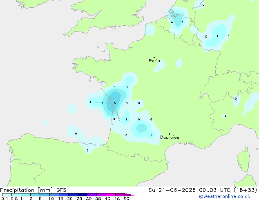Click the forecast date 'Su 21-06-2026' text
The width and height of the screenshot is (259, 200).
point(172,190)
